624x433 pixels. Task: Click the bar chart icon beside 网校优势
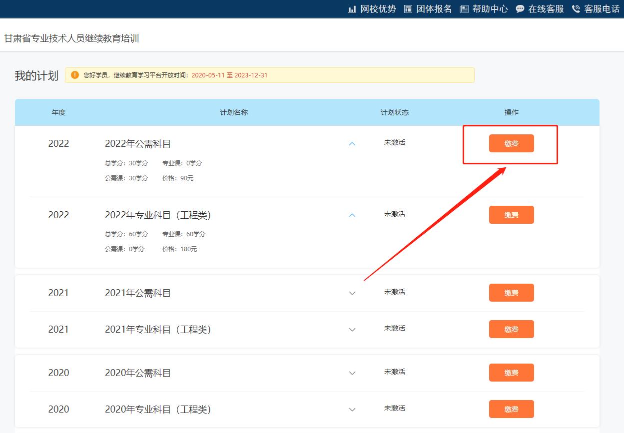click(352, 9)
